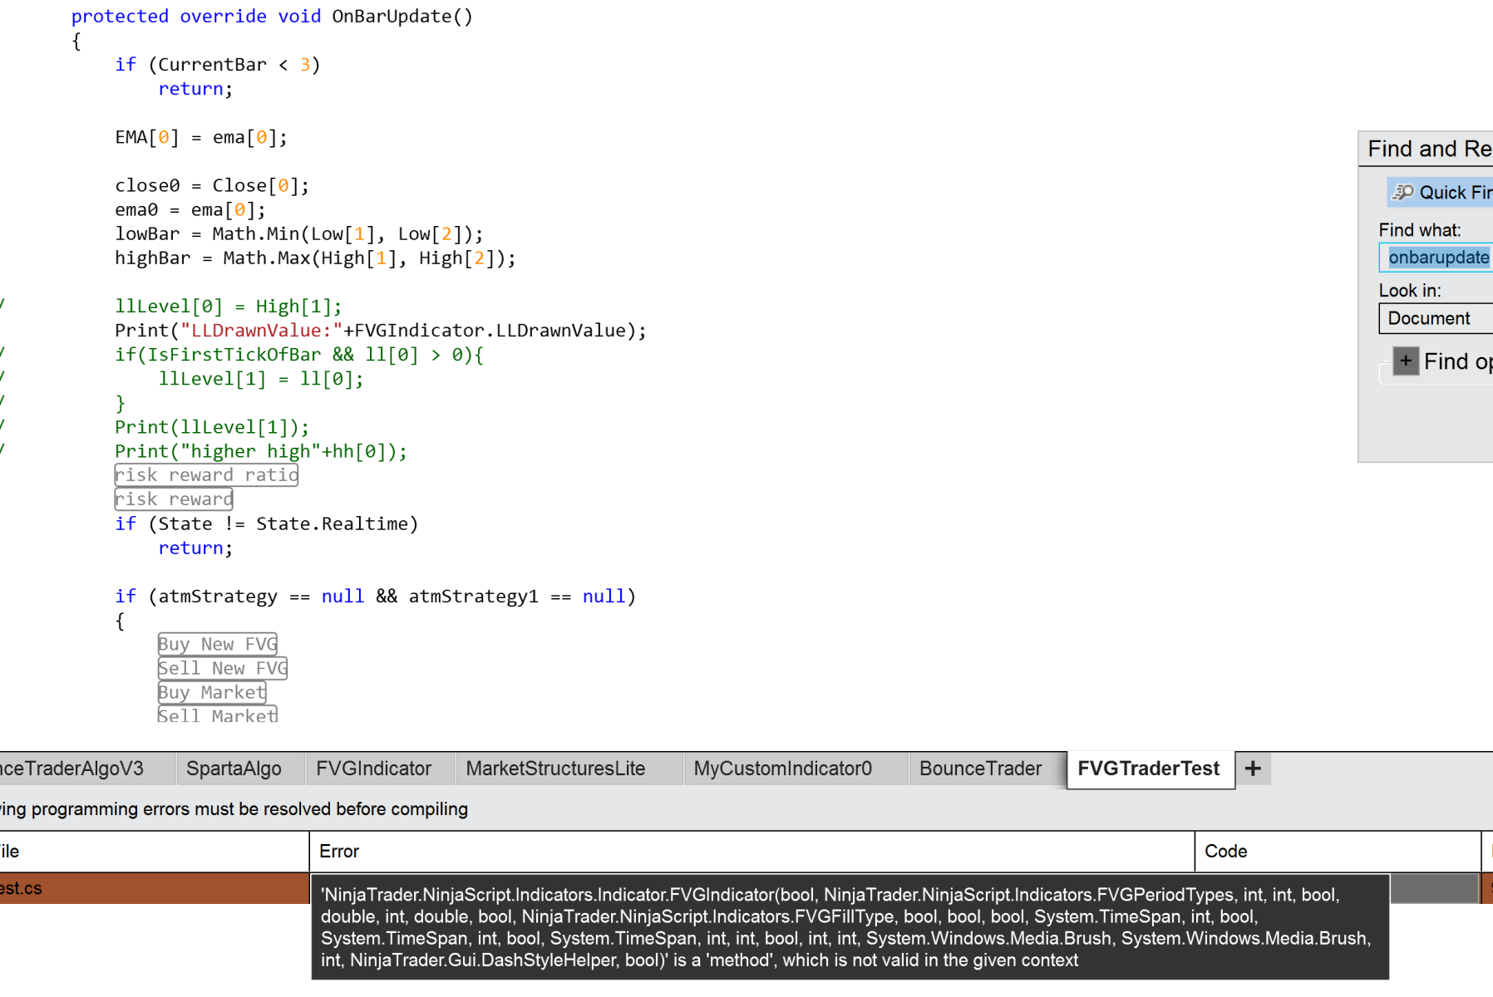The width and height of the screenshot is (1493, 997).
Task: Click the 'if (State != State.Realtime)' line
Action: click(x=267, y=524)
